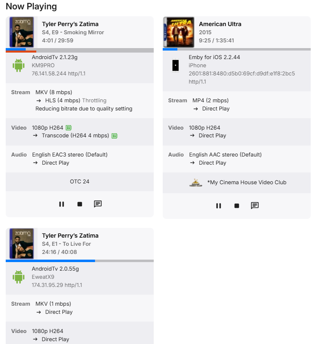Send message to My Cinema House session
The height and width of the screenshot is (344, 325).
tap(254, 205)
